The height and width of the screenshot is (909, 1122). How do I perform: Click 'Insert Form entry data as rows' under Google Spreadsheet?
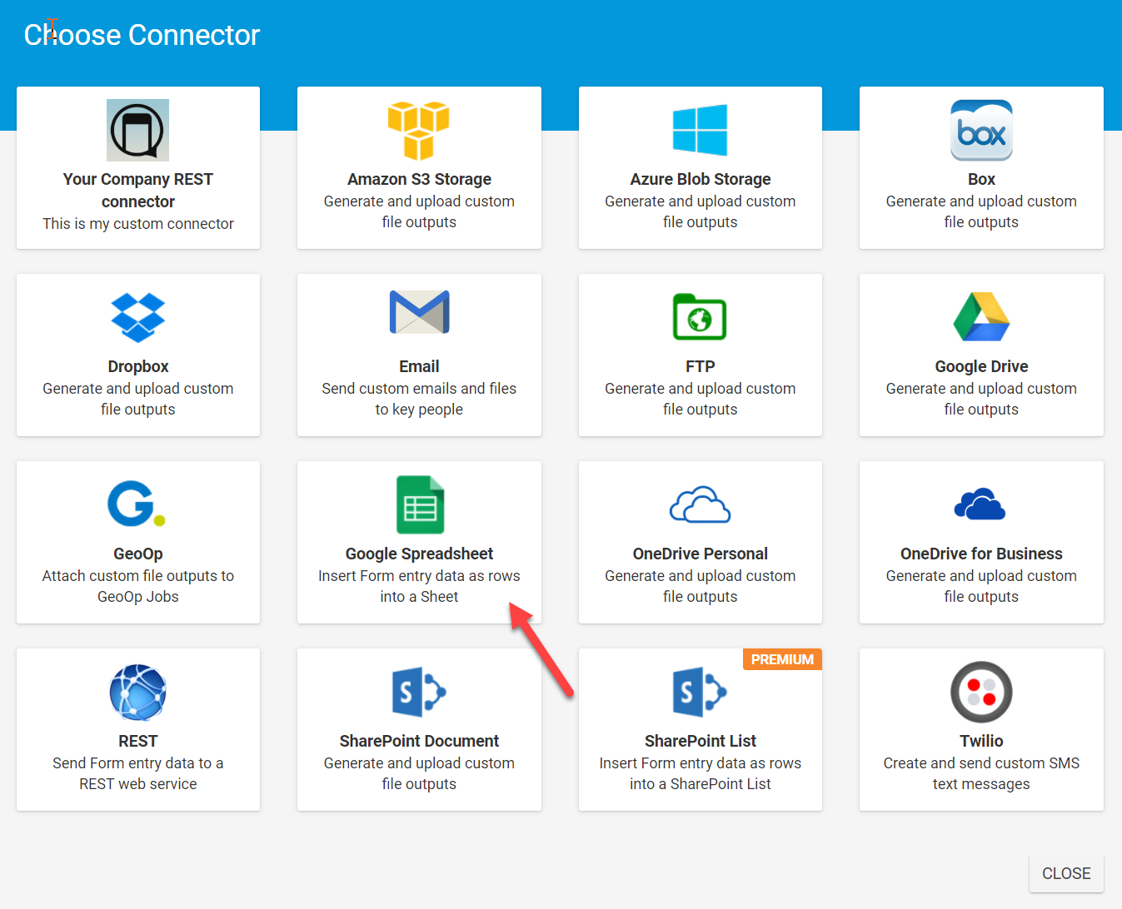[419, 576]
